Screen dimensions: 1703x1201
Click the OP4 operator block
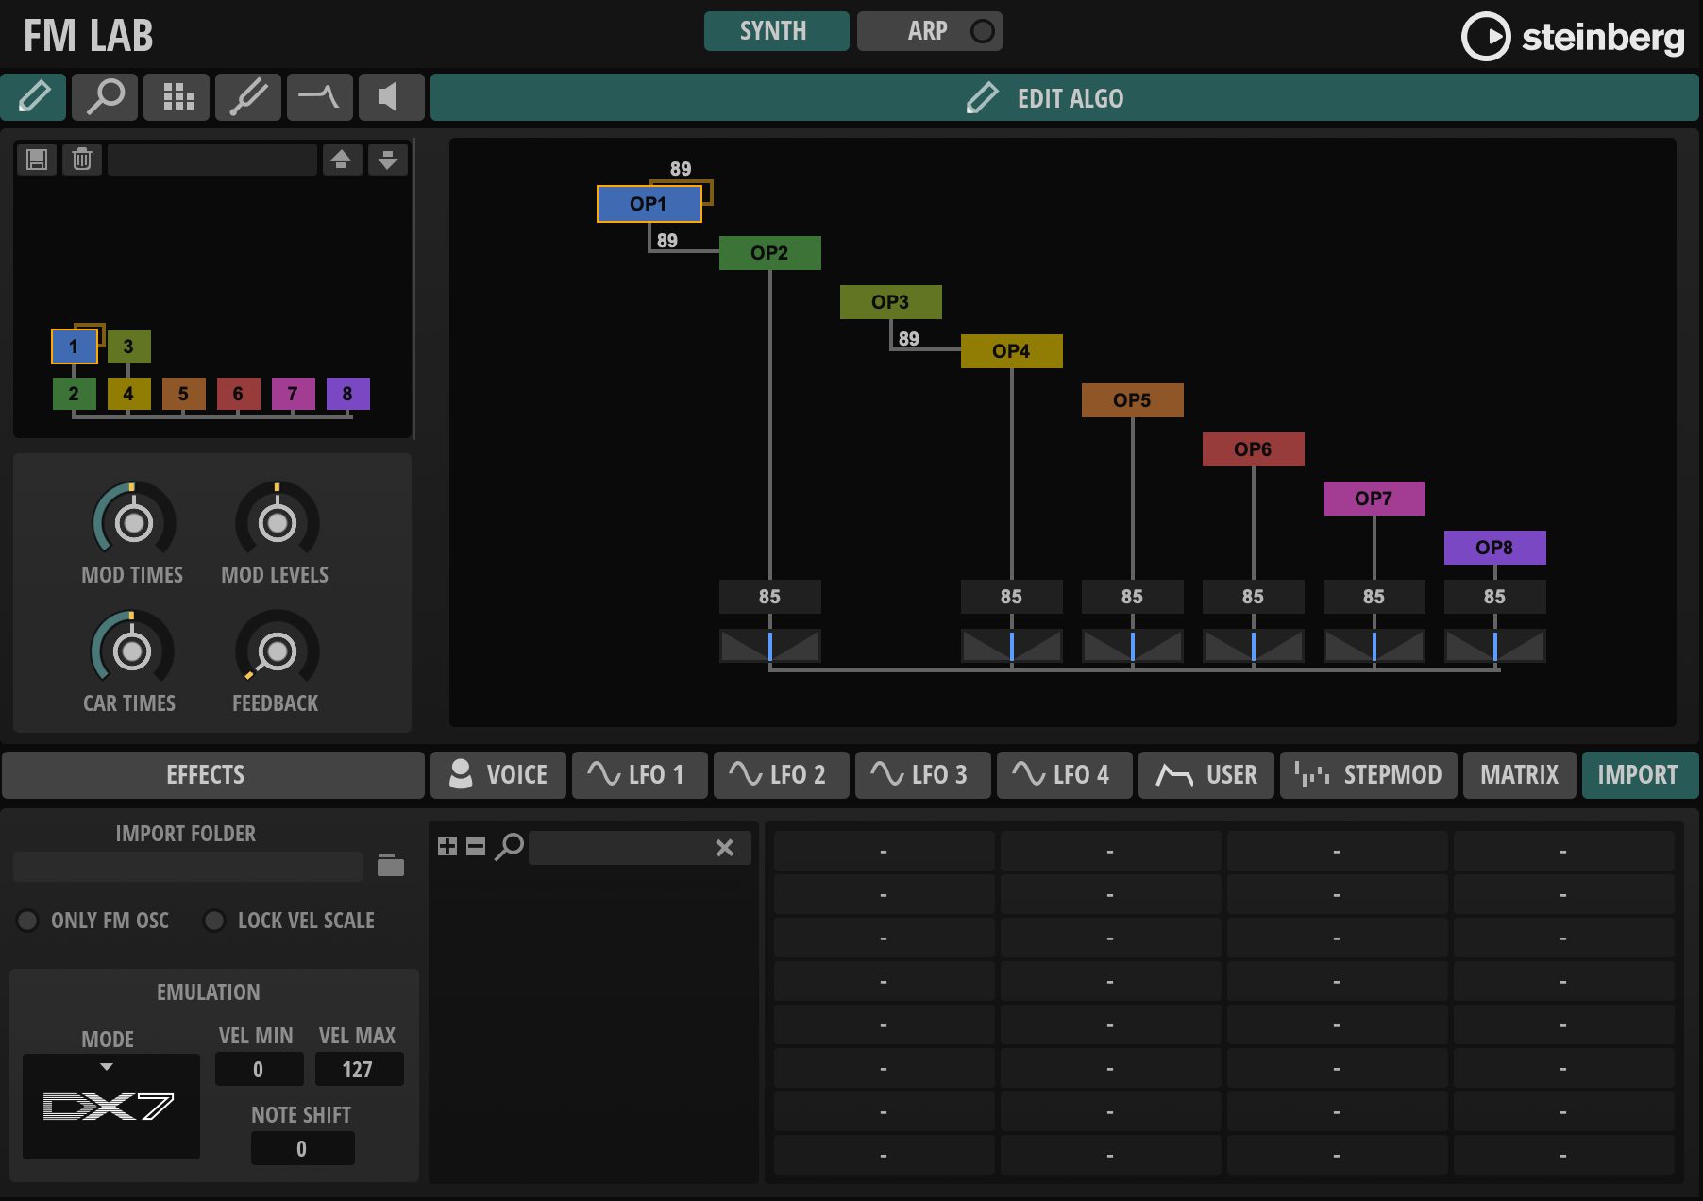click(1011, 351)
